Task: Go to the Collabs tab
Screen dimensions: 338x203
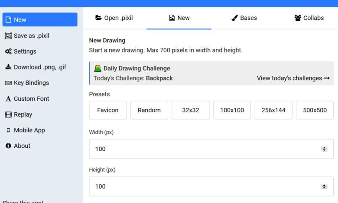Action: (x=309, y=18)
